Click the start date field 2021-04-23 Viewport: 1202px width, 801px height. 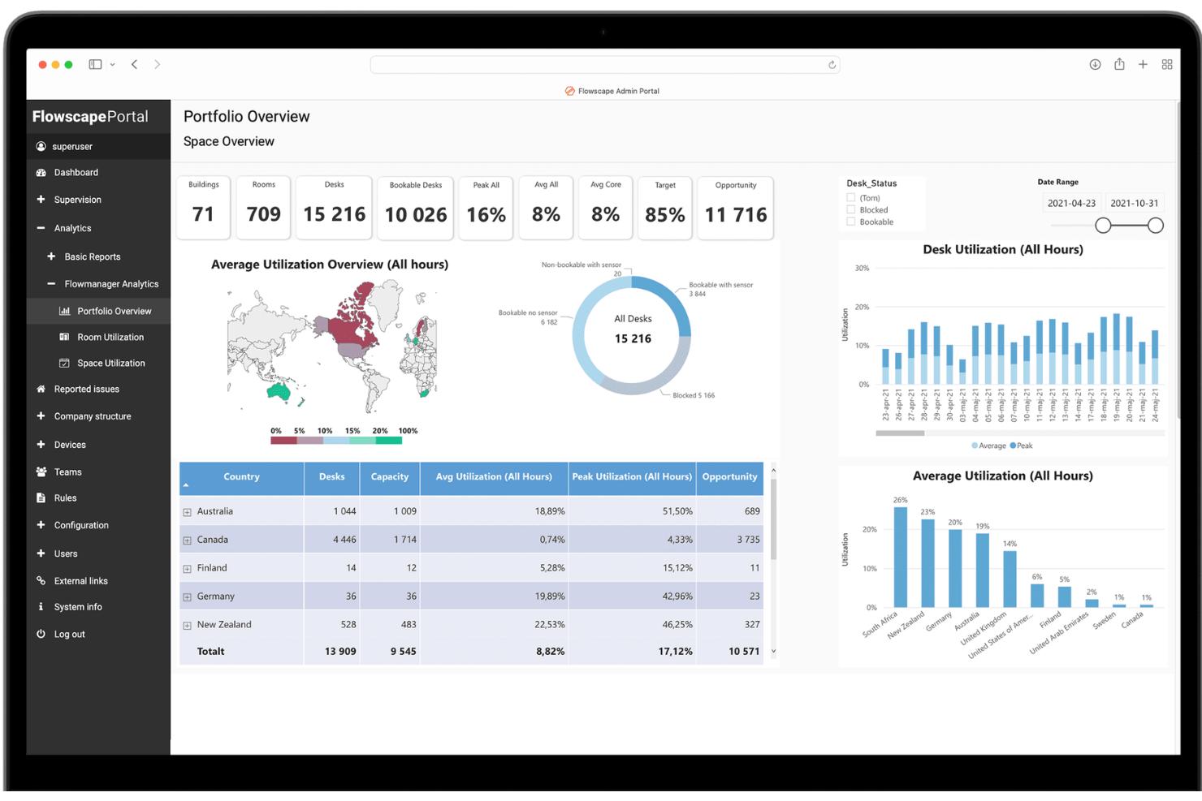click(1071, 203)
